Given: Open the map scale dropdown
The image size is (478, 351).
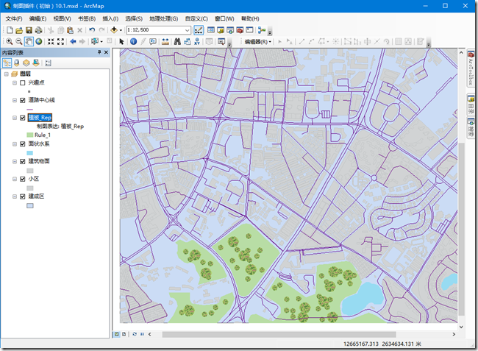Looking at the screenshot, I should tap(187, 30).
